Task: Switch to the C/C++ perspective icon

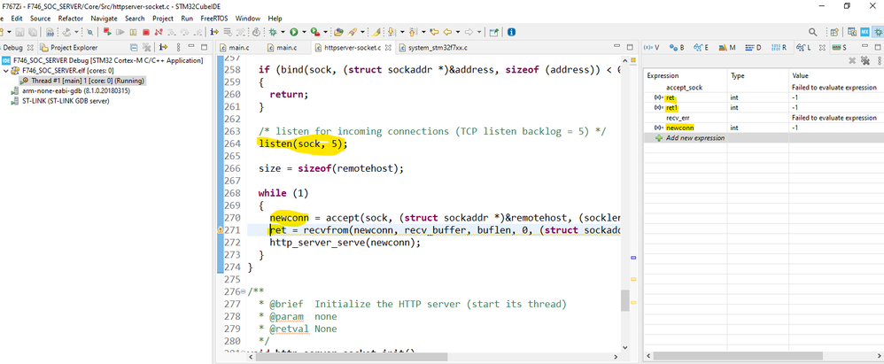Action: pyautogui.click(x=852, y=32)
